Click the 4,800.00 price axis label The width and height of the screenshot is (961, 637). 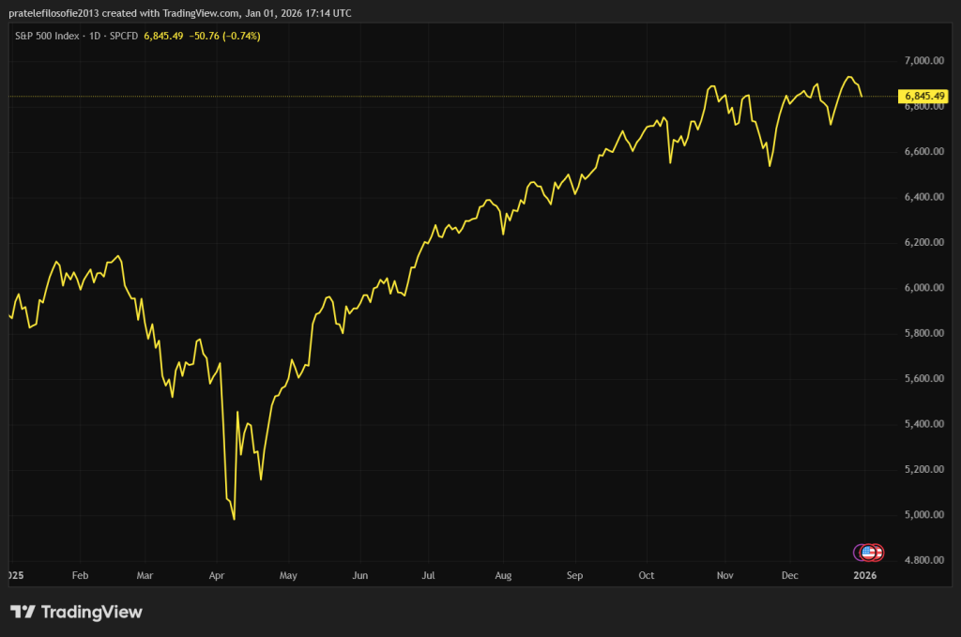click(x=923, y=560)
